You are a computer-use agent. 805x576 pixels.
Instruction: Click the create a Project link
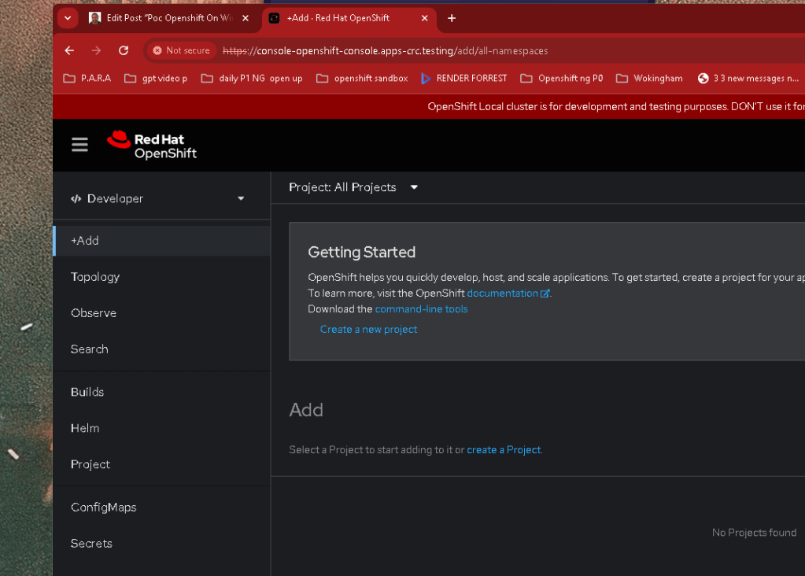[504, 450]
